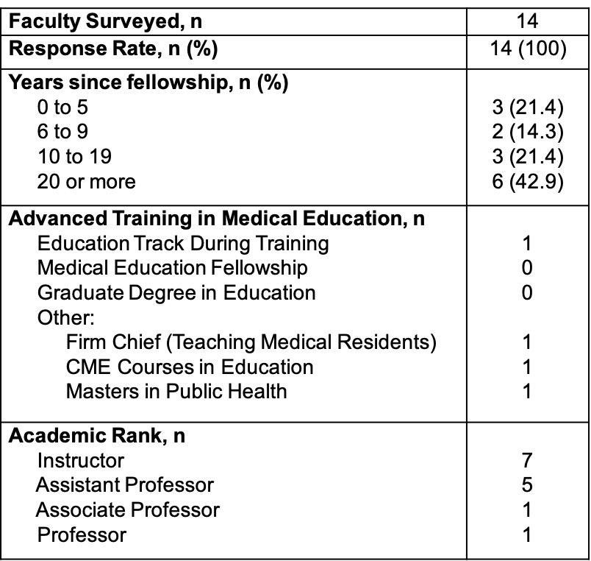Select the "CME Courses in Education" entry
The height and width of the screenshot is (561, 591).
click(x=190, y=367)
